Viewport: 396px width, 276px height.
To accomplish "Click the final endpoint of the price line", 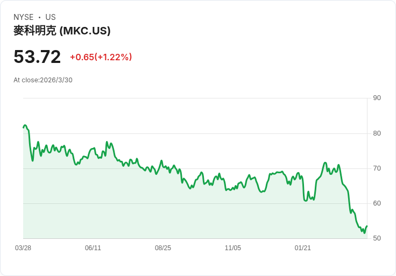I will 367,227.
